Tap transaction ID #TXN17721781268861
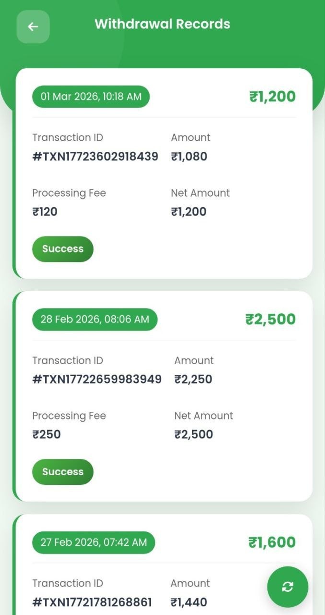Image resolution: width=325 pixels, height=615 pixels. coord(92,602)
